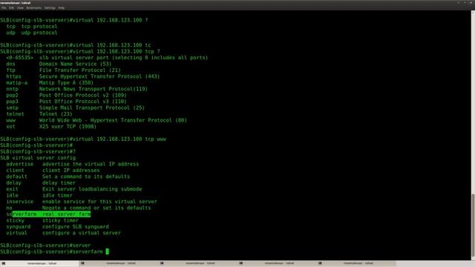Click the 'tcp tcp protocol' help line
The height and width of the screenshot is (267, 475).
point(32,27)
